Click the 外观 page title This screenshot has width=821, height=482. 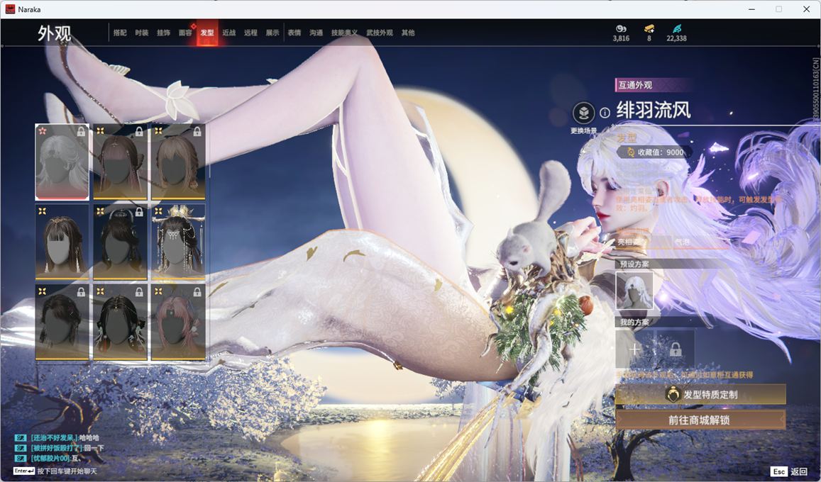click(55, 33)
